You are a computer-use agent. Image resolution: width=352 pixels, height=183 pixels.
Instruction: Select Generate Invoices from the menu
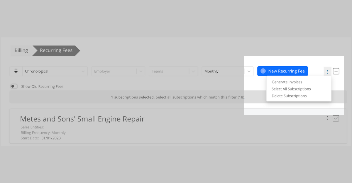pos(287,82)
